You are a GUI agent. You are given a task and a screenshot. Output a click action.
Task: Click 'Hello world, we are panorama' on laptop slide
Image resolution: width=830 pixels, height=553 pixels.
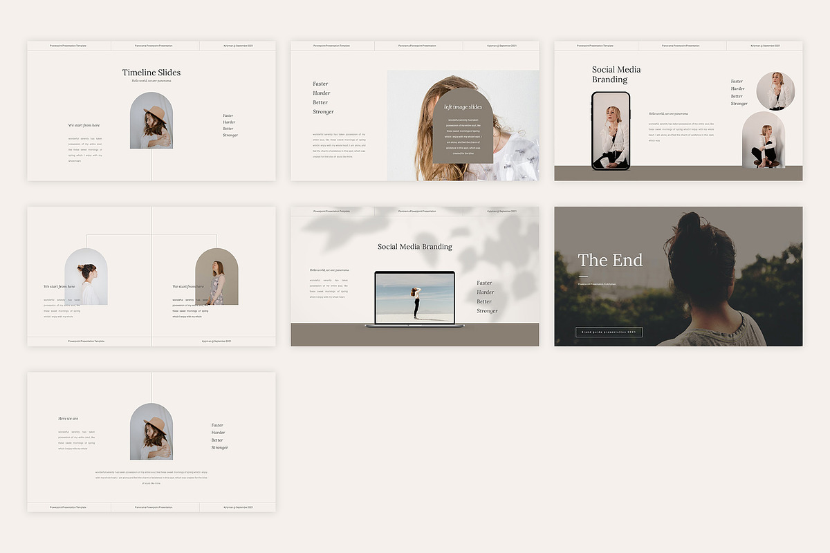click(x=329, y=270)
